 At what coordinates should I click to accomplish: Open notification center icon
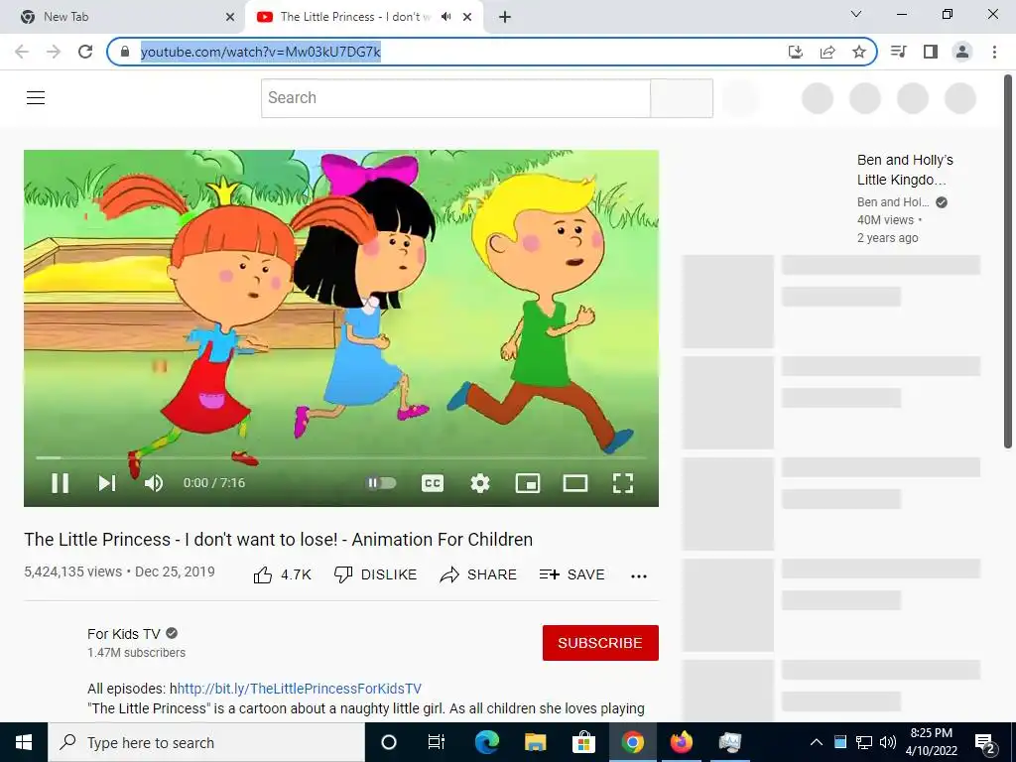coord(985,743)
